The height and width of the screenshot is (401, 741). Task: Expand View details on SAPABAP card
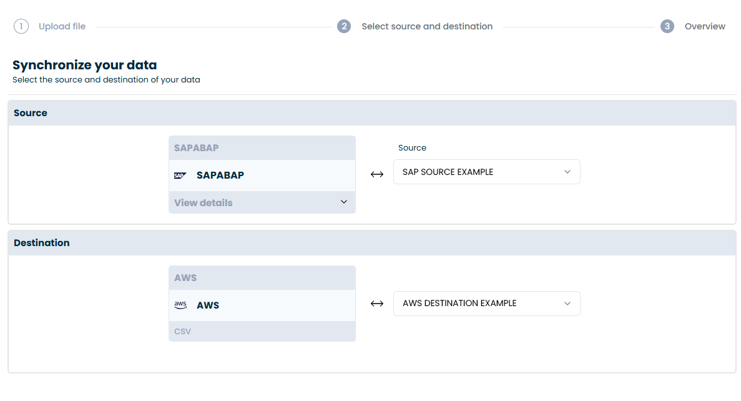coord(204,203)
